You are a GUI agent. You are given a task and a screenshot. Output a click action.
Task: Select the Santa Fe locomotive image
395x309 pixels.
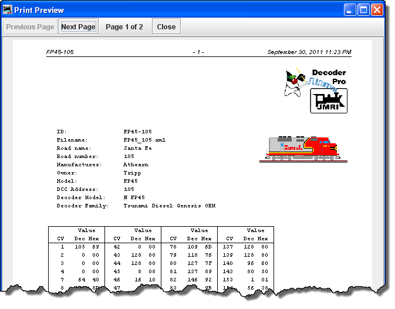(x=299, y=149)
